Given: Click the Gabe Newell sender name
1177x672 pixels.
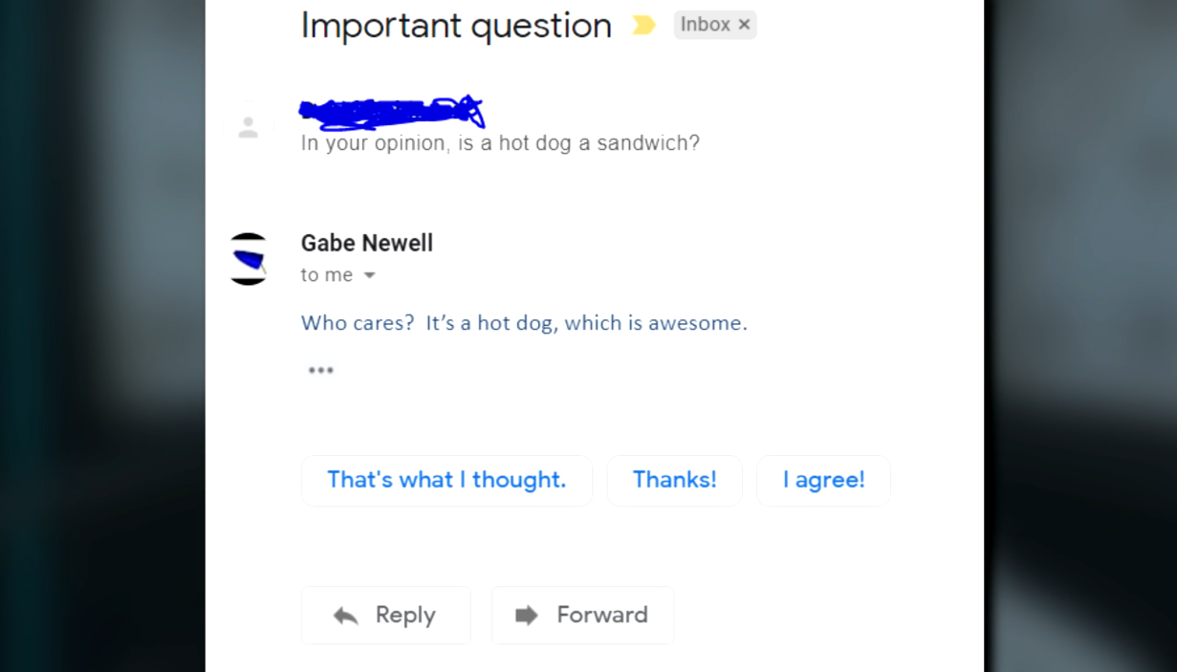Looking at the screenshot, I should point(367,244).
